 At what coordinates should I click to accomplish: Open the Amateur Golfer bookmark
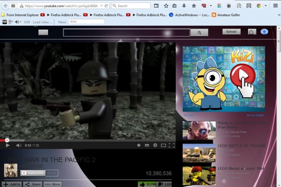coord(226,15)
